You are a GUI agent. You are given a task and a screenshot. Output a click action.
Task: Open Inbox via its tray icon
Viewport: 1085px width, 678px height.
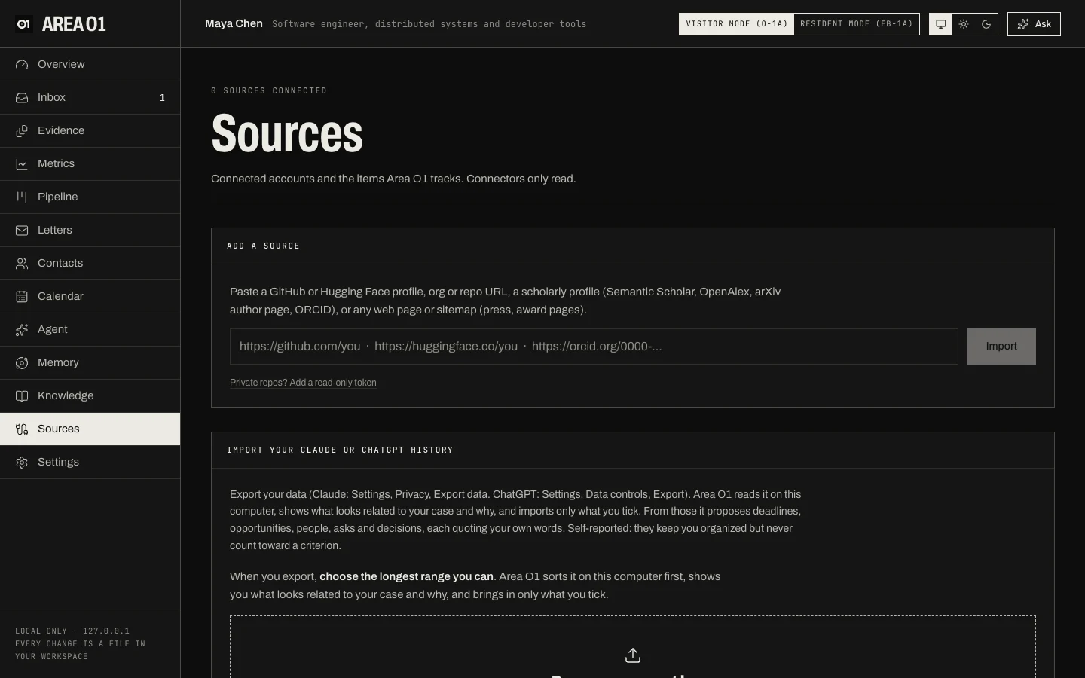pyautogui.click(x=22, y=98)
